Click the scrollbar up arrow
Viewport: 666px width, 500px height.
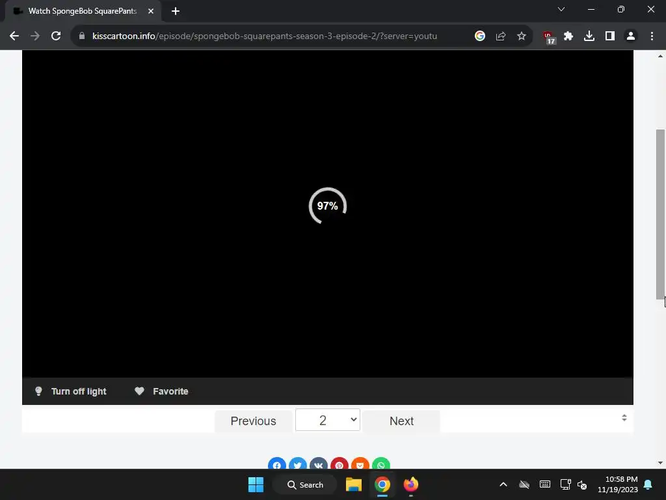(660, 56)
